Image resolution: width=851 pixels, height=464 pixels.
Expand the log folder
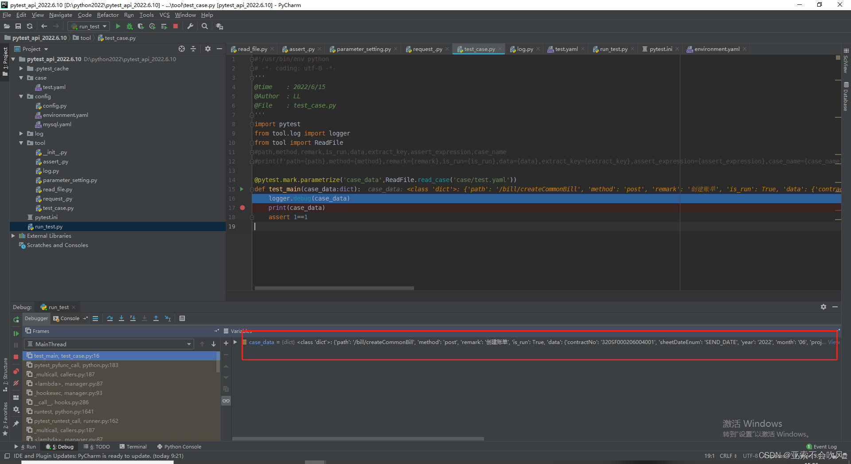point(21,134)
